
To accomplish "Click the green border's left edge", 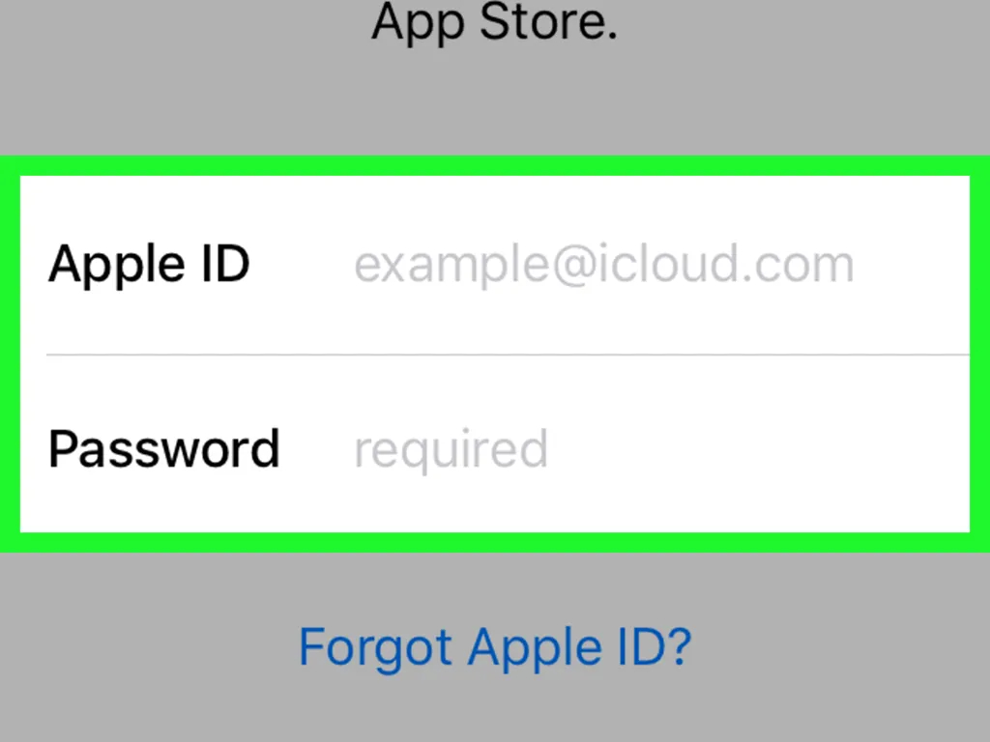I will pyautogui.click(x=10, y=354).
